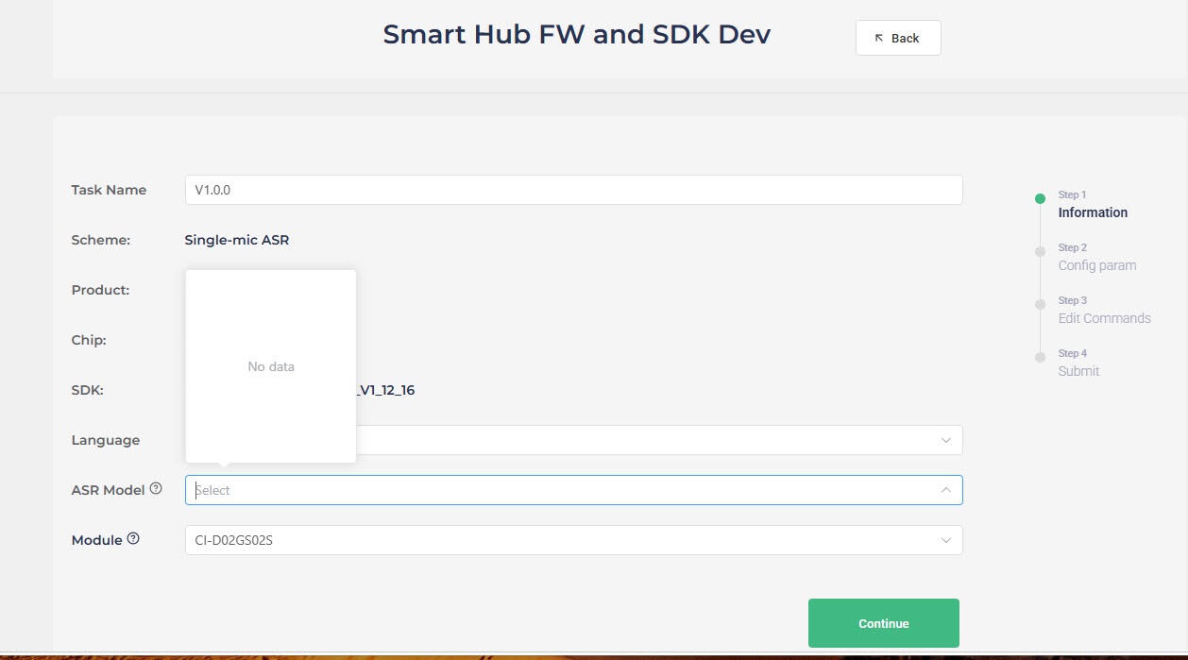Image resolution: width=1188 pixels, height=660 pixels.
Task: Expand the Language dropdown chevron
Action: [x=945, y=440]
